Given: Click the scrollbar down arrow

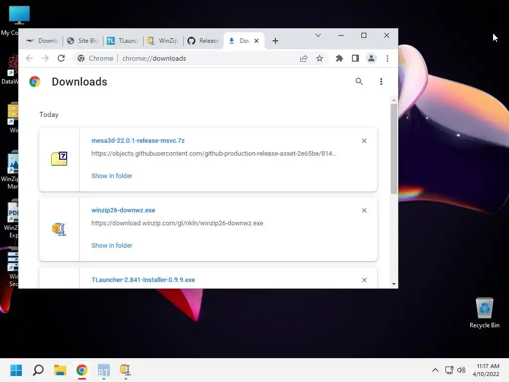Looking at the screenshot, I should tap(394, 284).
